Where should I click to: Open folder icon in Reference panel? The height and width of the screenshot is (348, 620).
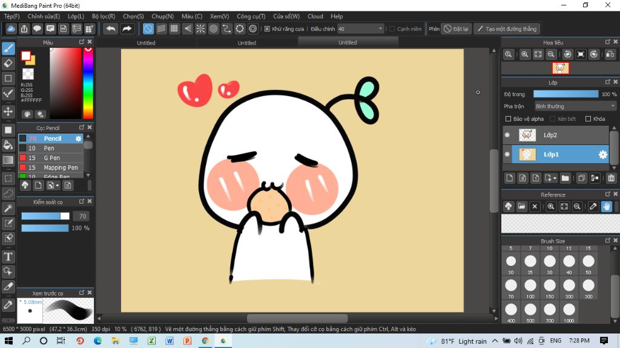(x=521, y=207)
